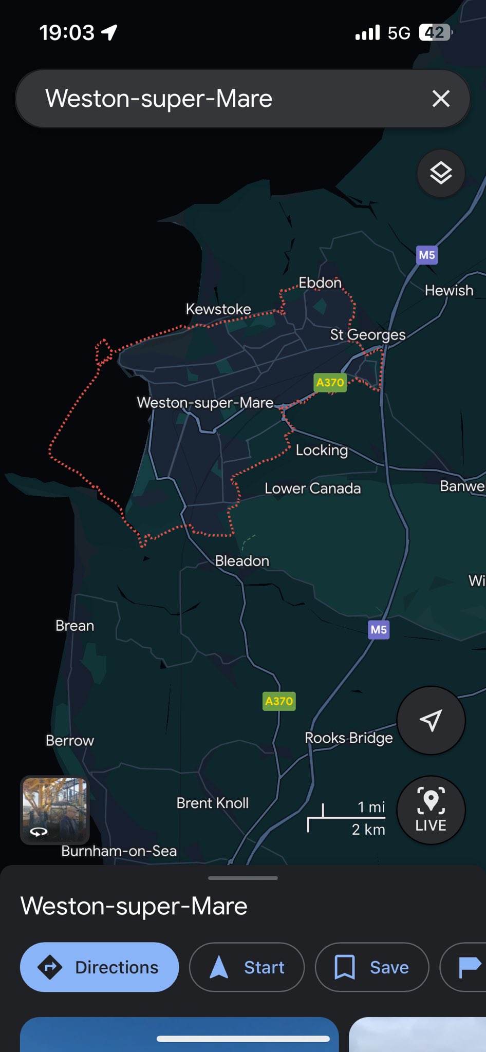Tap the search field showing Weston-super-Mare

coord(243,98)
